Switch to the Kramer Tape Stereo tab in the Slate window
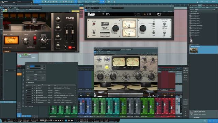Image resolution: width=218 pixels, height=123 pixels. point(118,8)
